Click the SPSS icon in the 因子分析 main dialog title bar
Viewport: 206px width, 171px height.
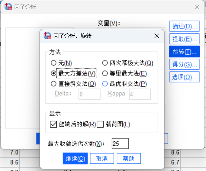(x=8, y=7)
